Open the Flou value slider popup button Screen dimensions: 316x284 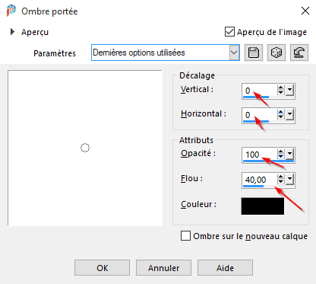point(290,180)
